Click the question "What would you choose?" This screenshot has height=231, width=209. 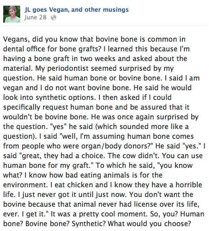point(149,224)
